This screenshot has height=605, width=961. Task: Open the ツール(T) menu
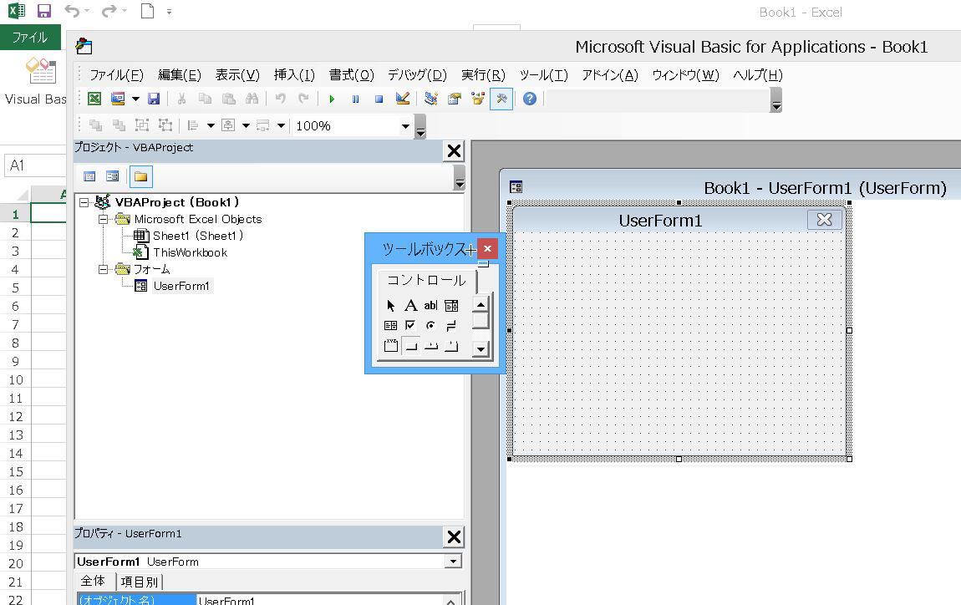point(544,74)
